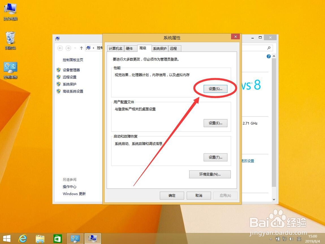This screenshot has width=325, height=244.
Task: Select the 计算机名 tab
Action: (115, 48)
